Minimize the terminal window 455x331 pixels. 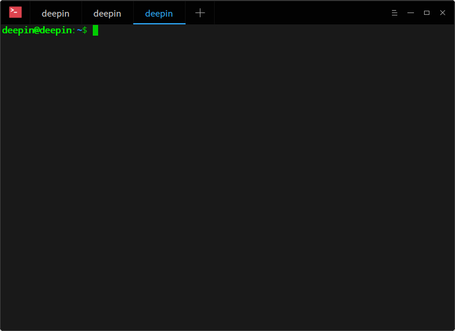[x=410, y=13]
